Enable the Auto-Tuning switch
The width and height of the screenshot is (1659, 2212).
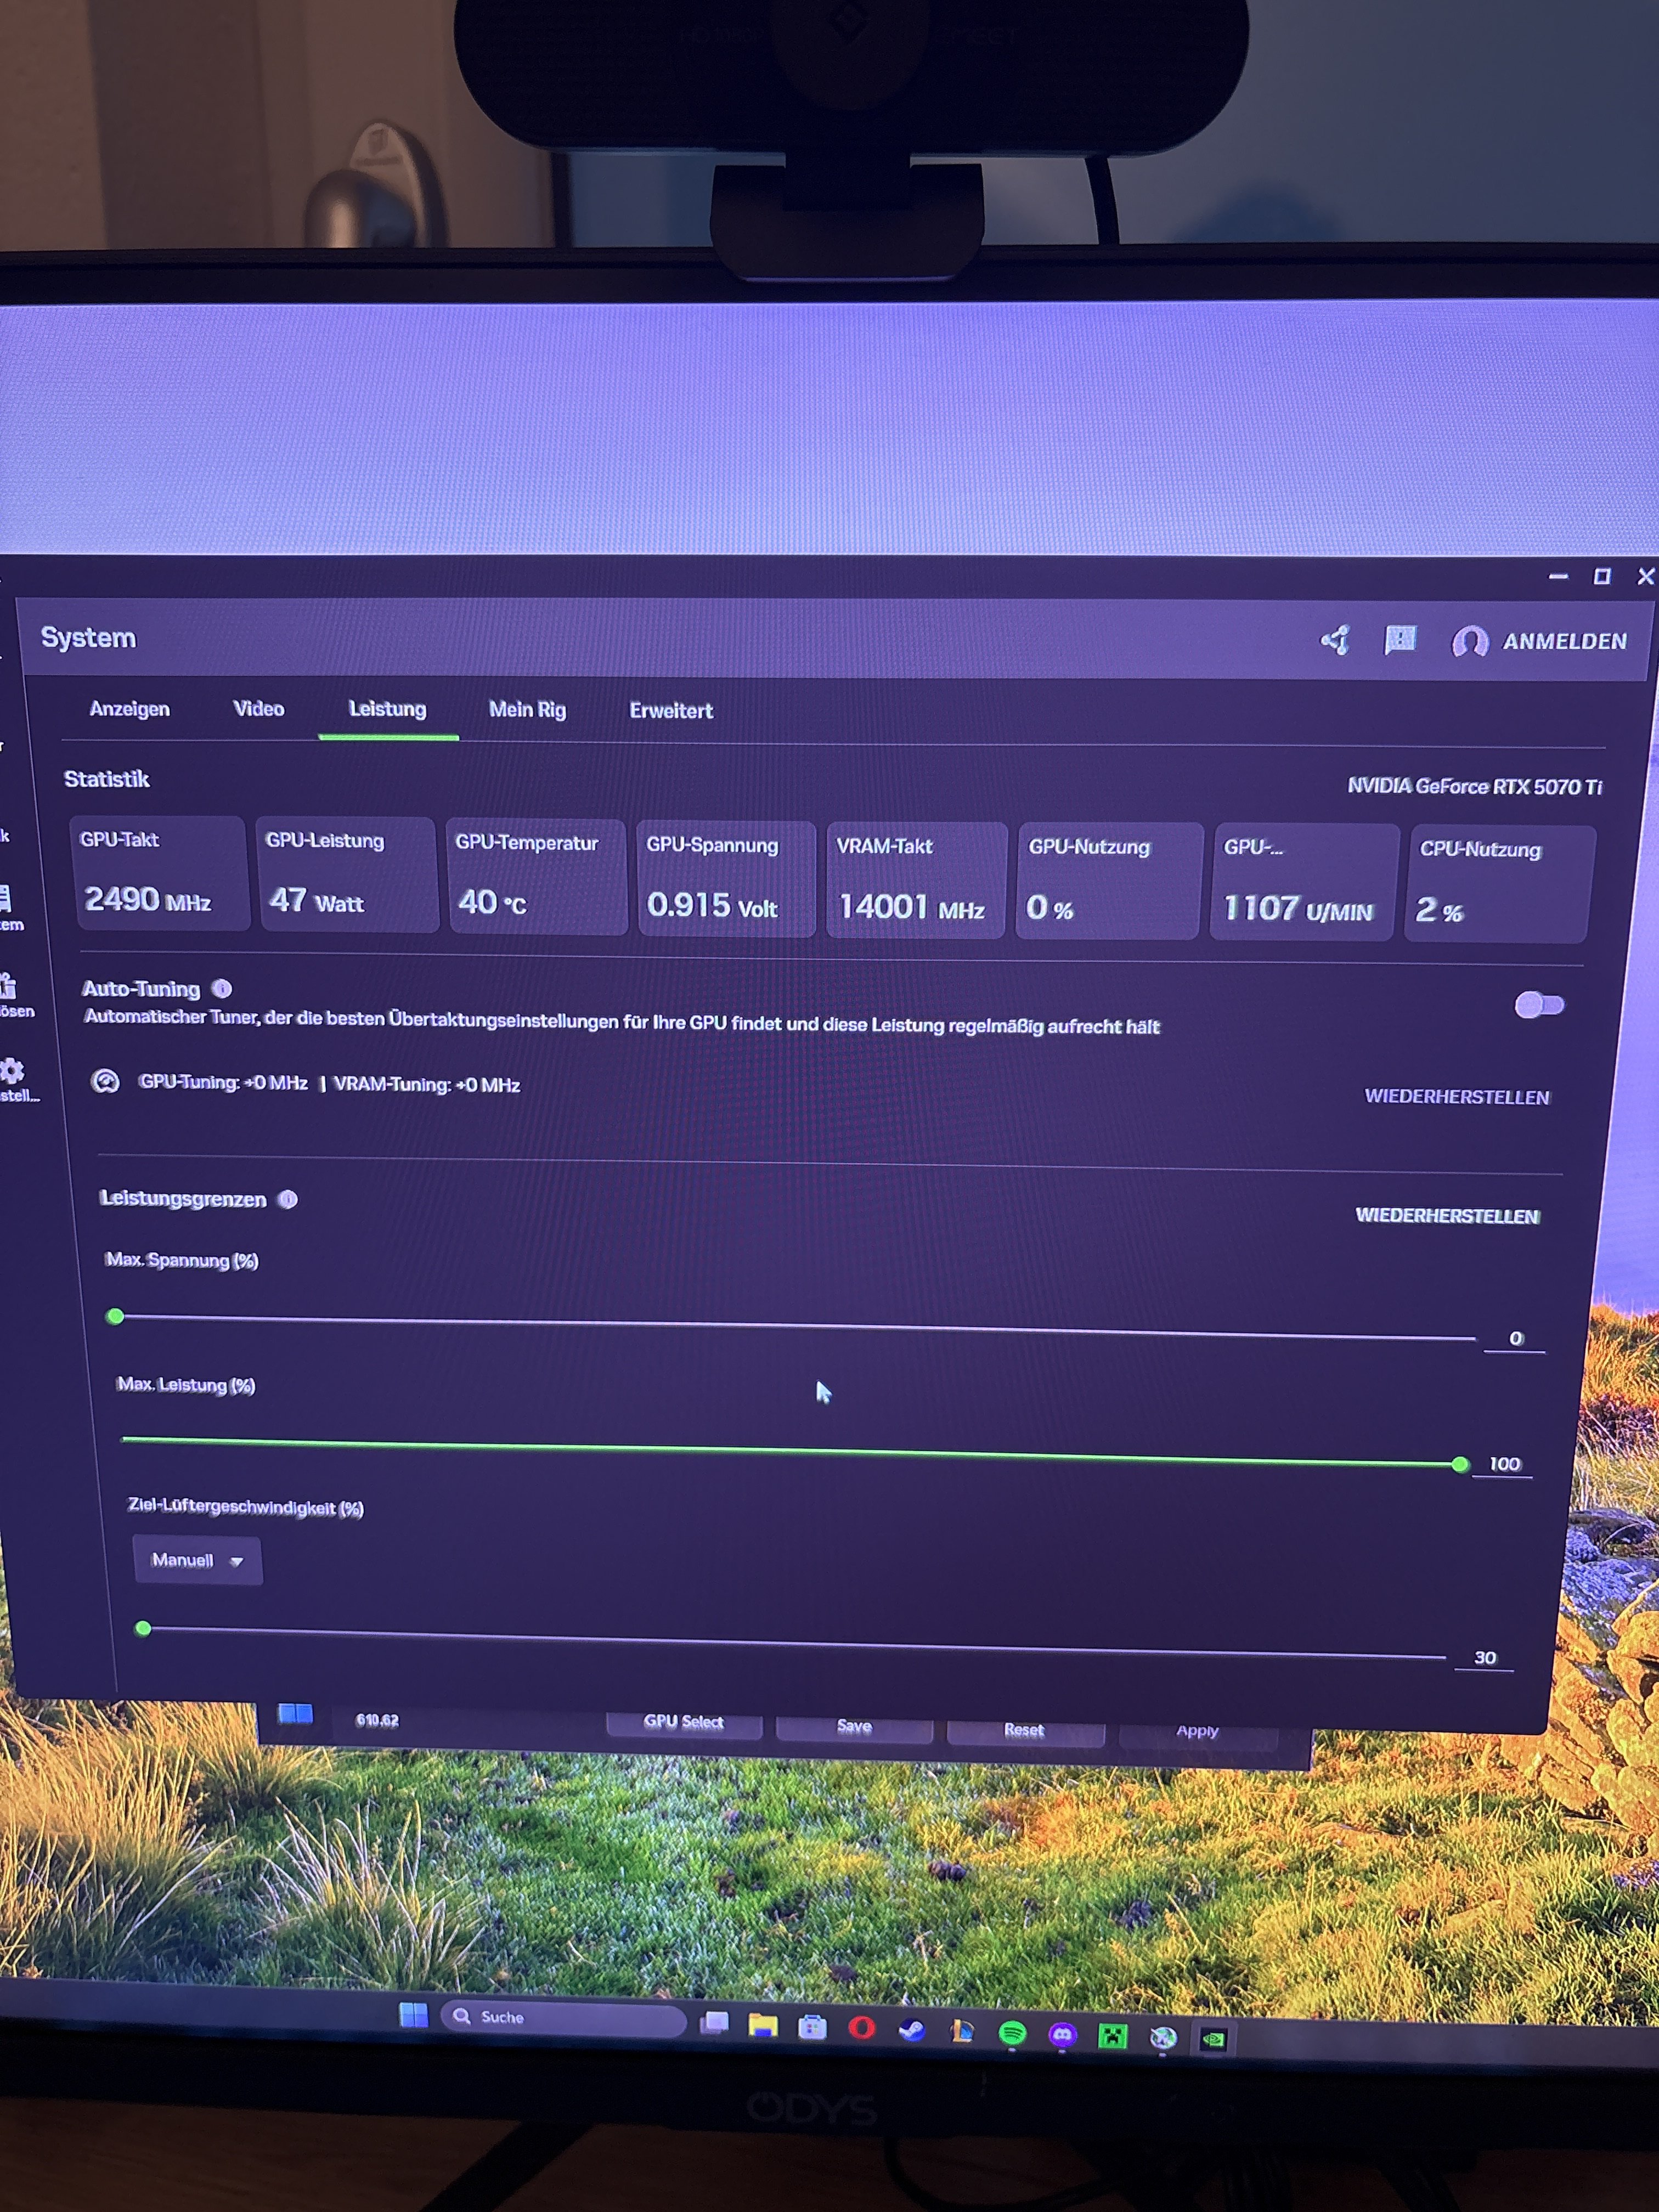point(1539,1005)
